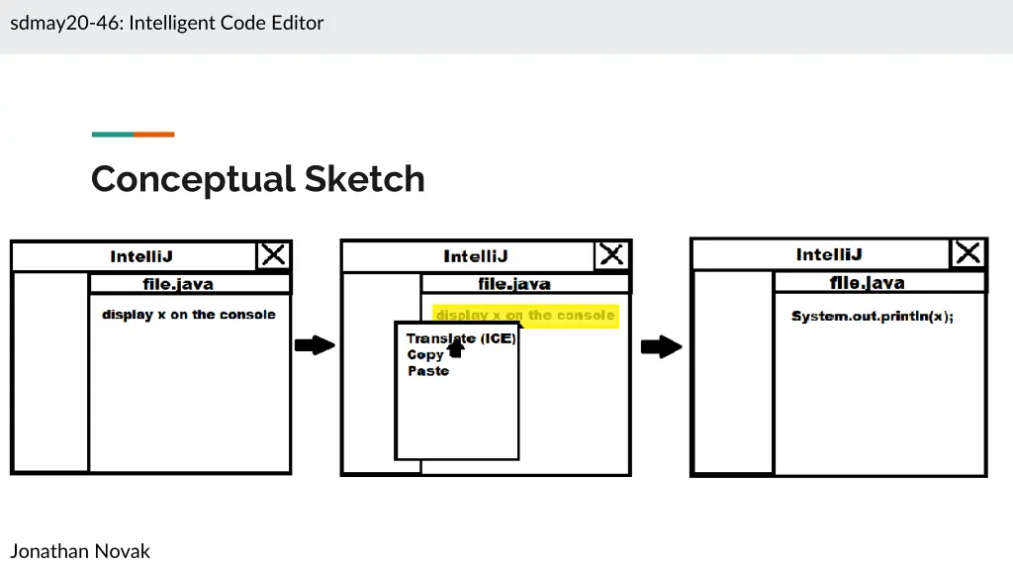Click the X on the middle IntelliJ window
The height and width of the screenshot is (570, 1013).
(x=612, y=255)
